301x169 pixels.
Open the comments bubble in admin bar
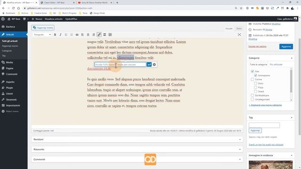pyautogui.click(x=24, y=19)
